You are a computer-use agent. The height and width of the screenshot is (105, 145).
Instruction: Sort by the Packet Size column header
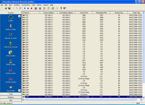[x=119, y=13]
